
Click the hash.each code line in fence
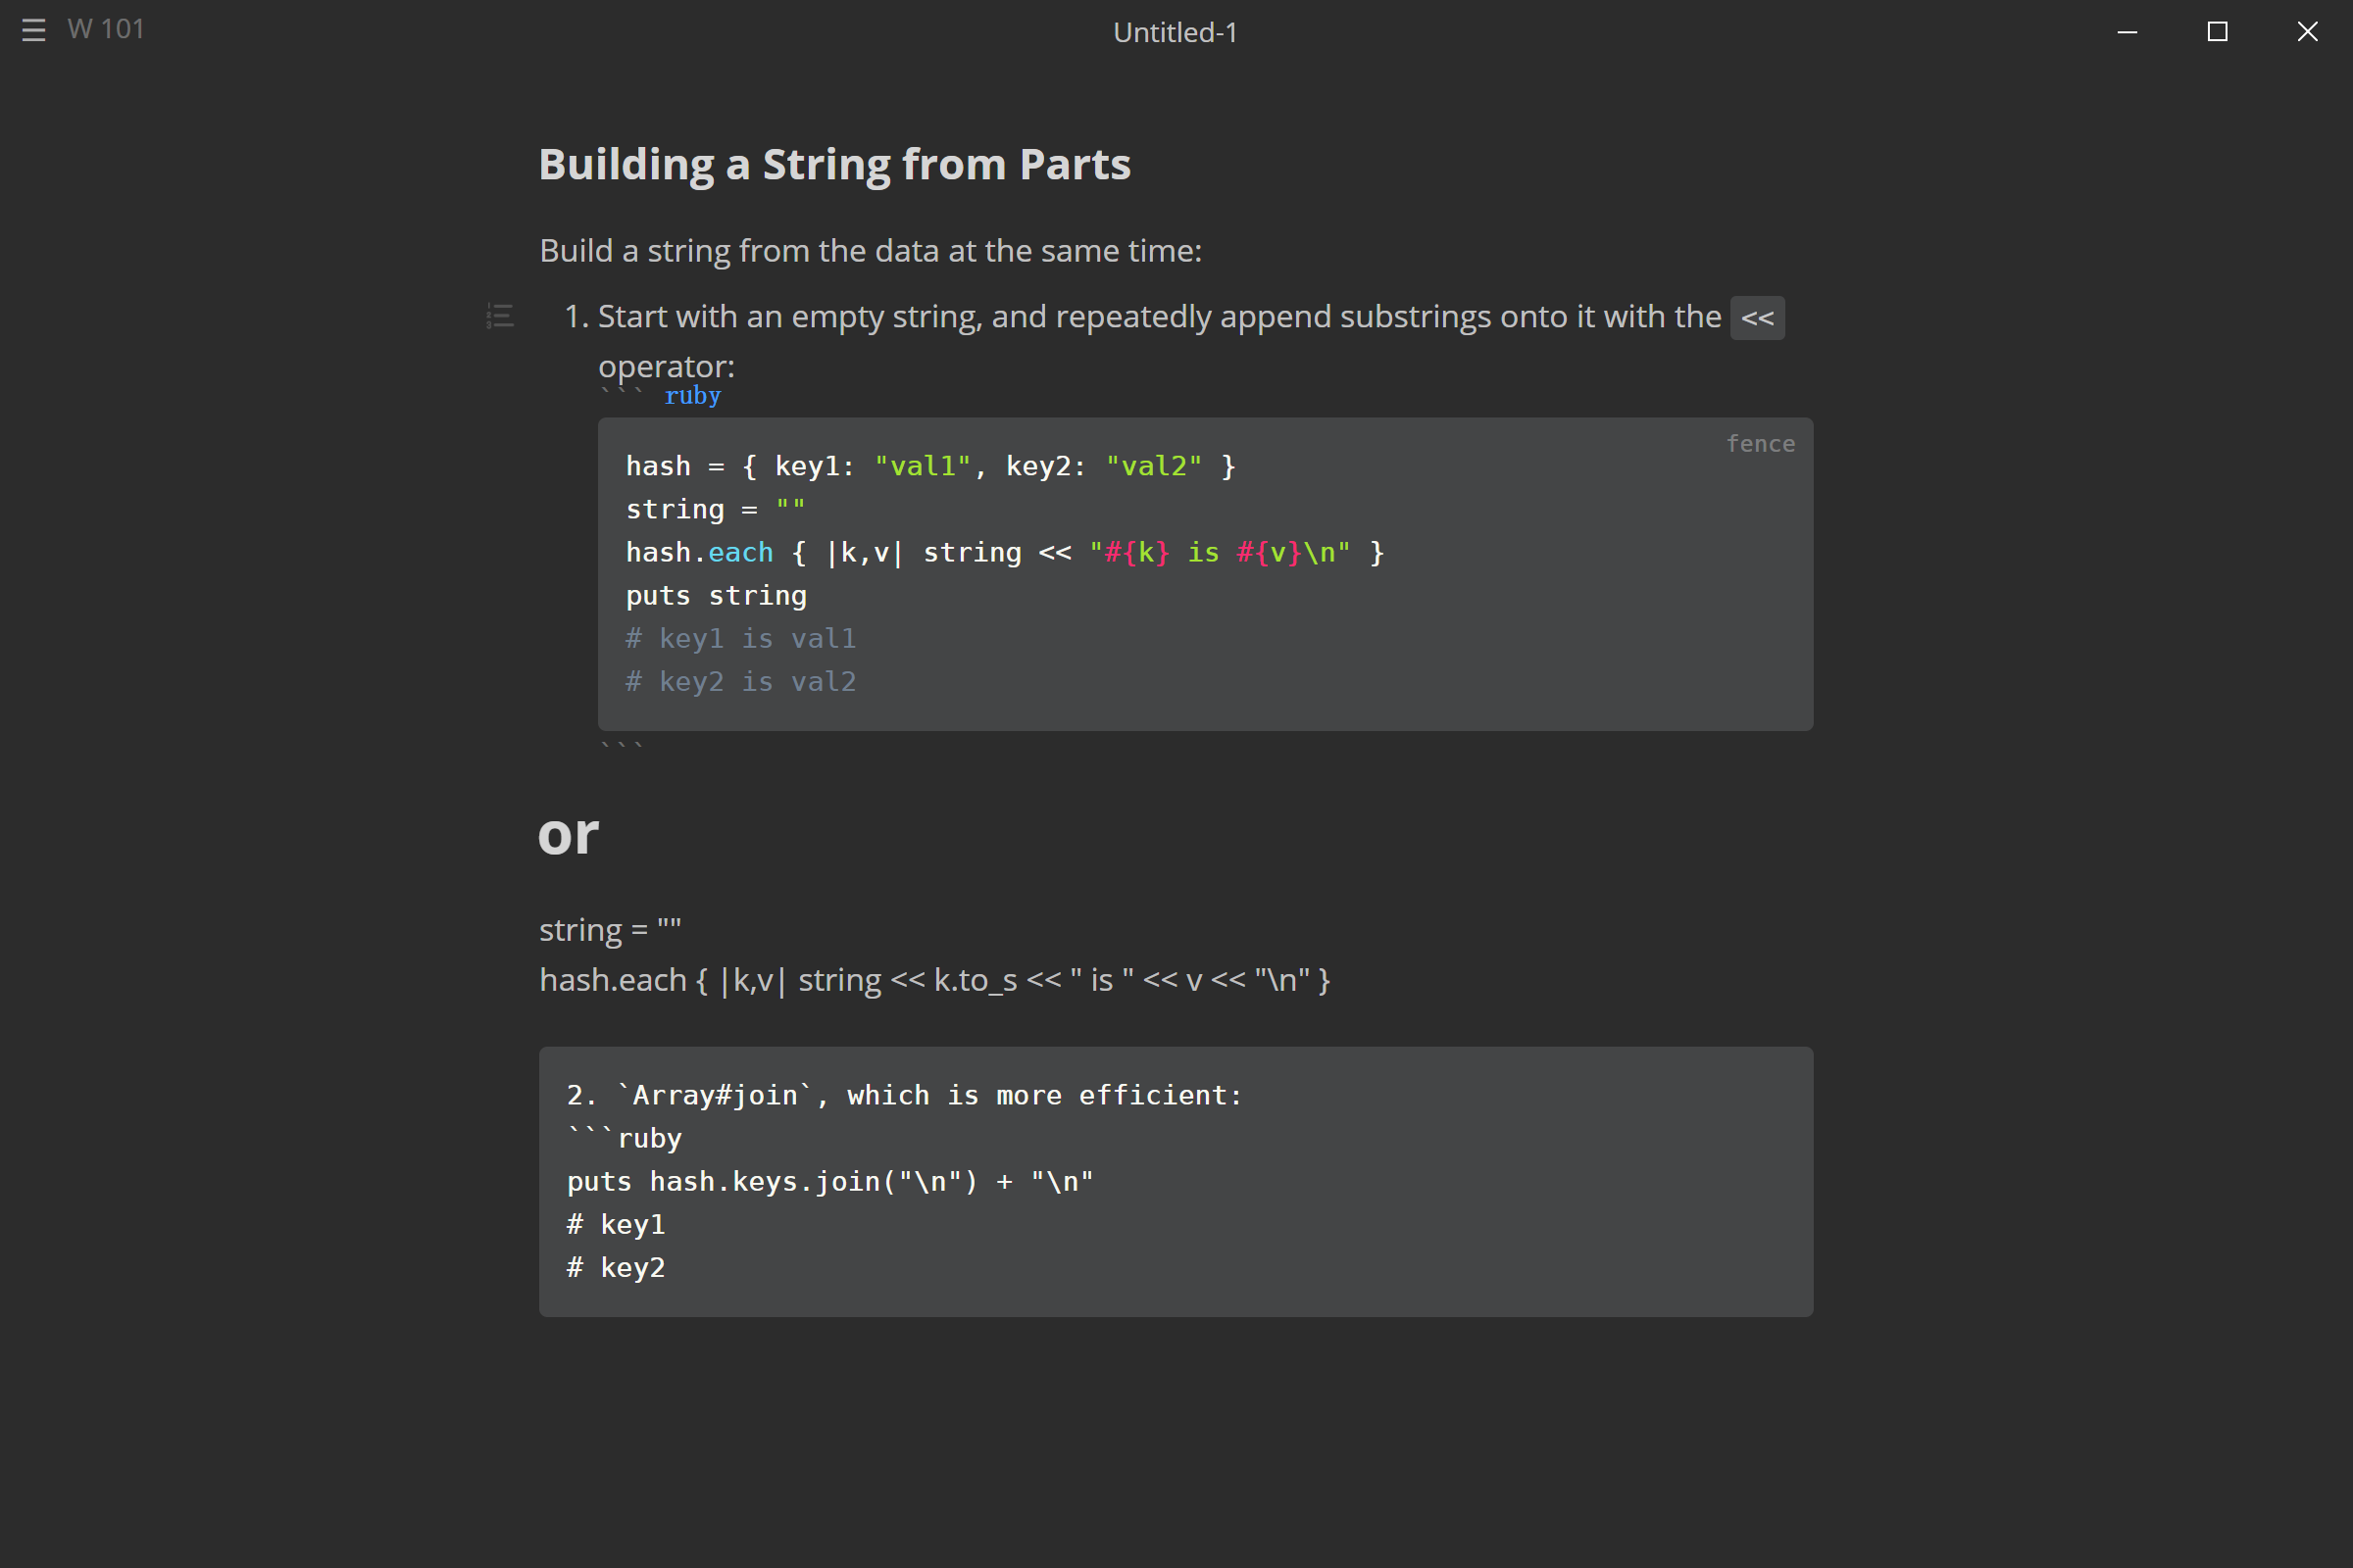1004,552
